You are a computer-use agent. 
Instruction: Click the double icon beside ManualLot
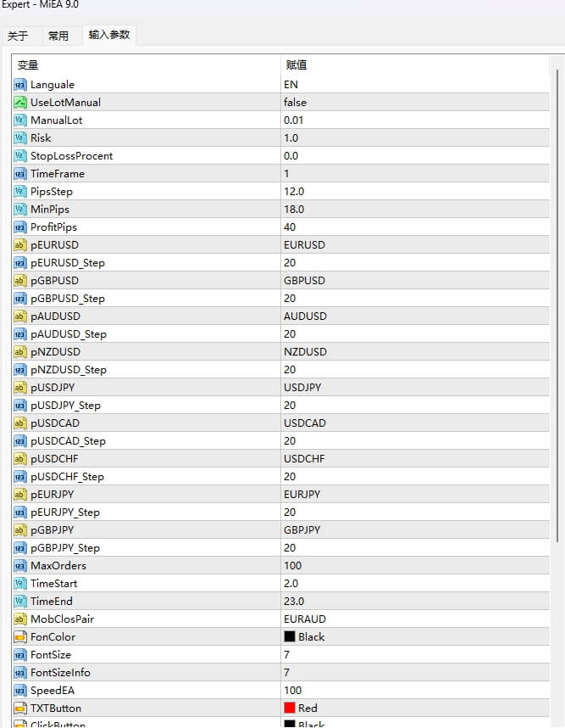(20, 120)
